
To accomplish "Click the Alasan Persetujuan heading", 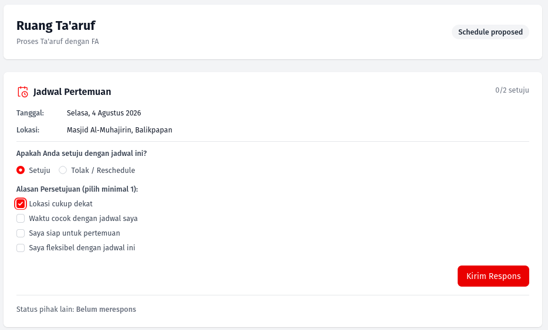I will [x=77, y=189].
